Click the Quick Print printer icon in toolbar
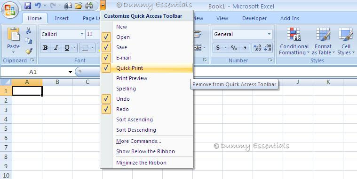357x179 pixels. pyautogui.click(x=89, y=6)
